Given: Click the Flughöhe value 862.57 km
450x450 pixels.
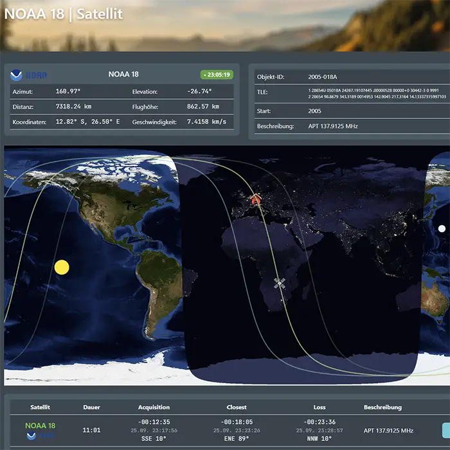Looking at the screenshot, I should tap(203, 107).
